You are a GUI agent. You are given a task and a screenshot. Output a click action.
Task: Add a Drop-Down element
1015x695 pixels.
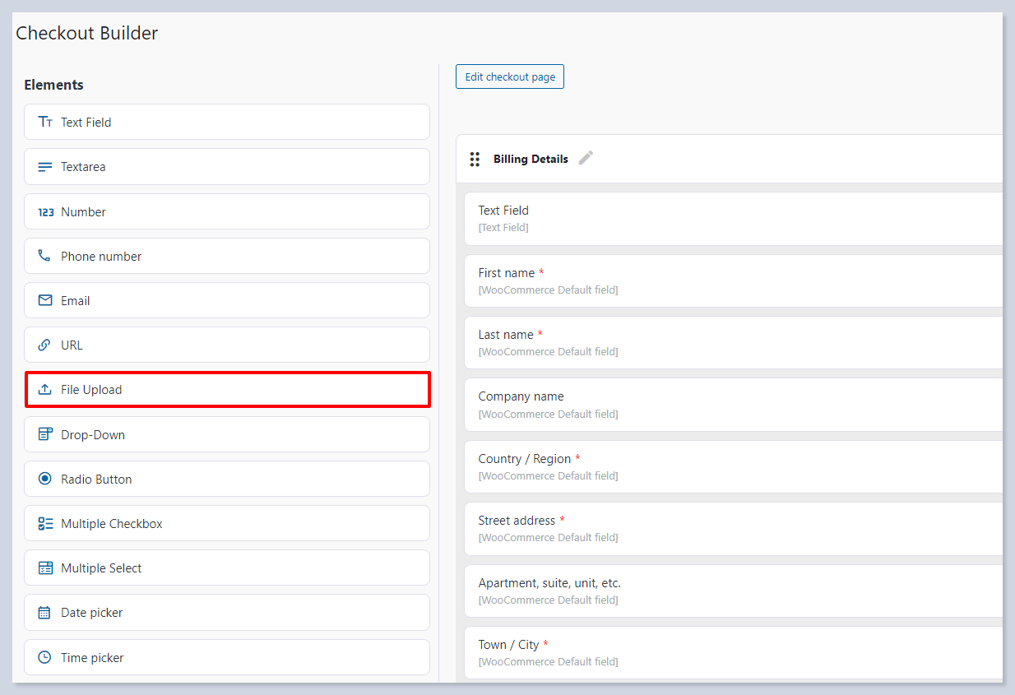226,434
